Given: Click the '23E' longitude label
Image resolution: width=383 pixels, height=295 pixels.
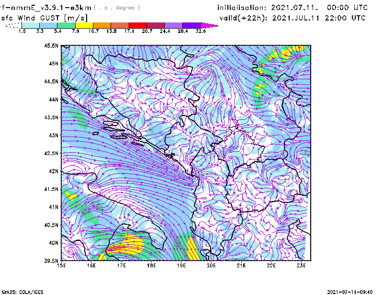Looking at the screenshot, I should (301, 265).
